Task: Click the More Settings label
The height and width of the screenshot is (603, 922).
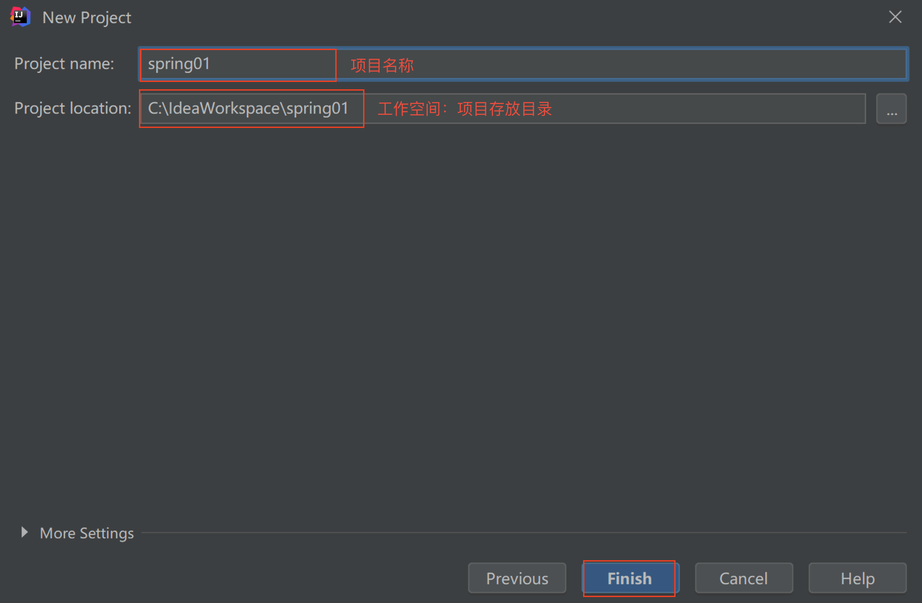Action: (x=87, y=533)
